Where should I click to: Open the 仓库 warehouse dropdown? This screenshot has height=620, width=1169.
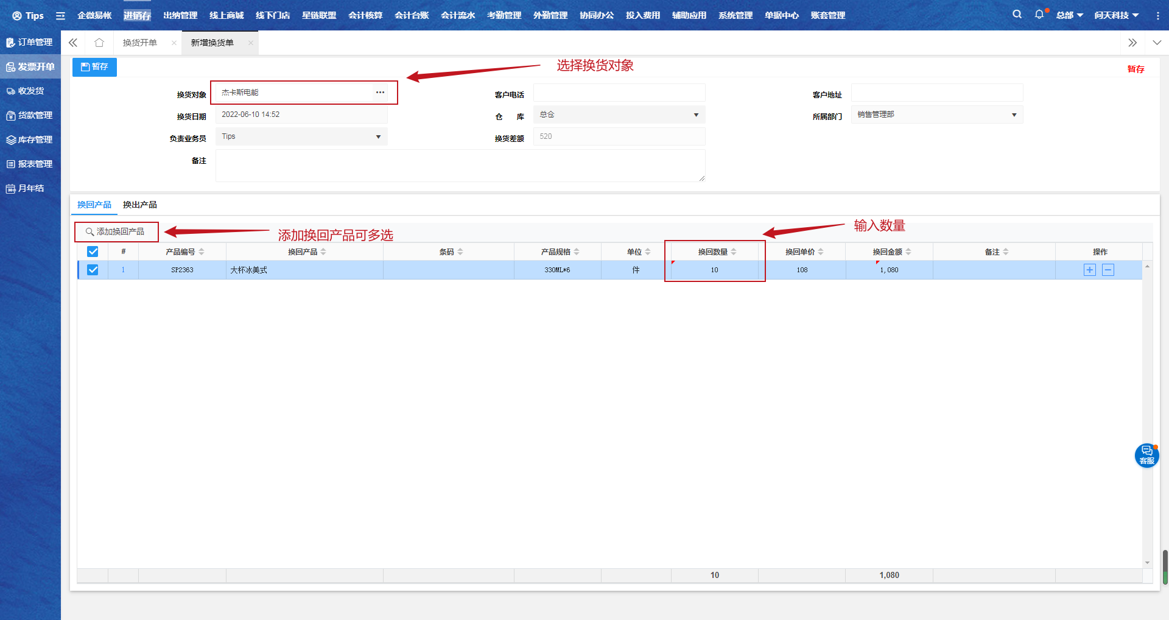point(619,114)
